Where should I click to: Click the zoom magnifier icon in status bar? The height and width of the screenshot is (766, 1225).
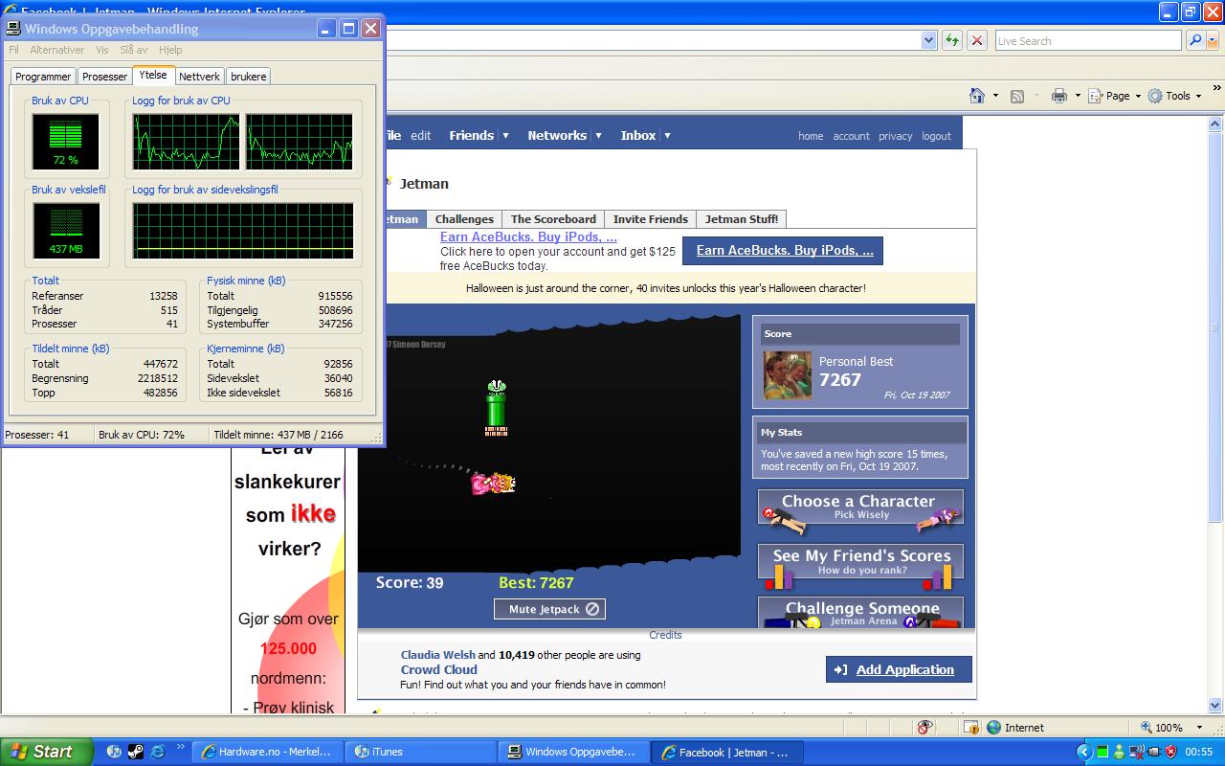click(x=1146, y=728)
